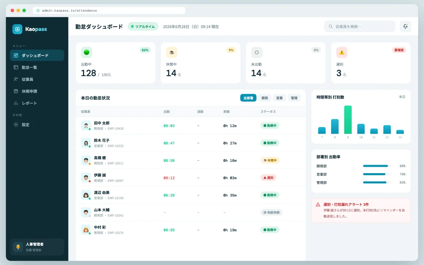Click the search magnifier icon
Image resolution: width=424 pixels, height=265 pixels.
(331, 26)
